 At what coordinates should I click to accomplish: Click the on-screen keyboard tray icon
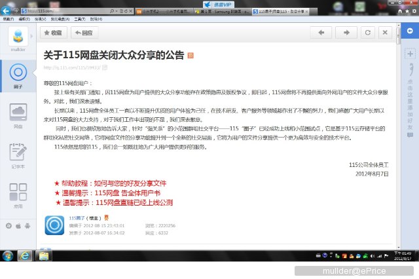pyautogui.click(x=318, y=255)
